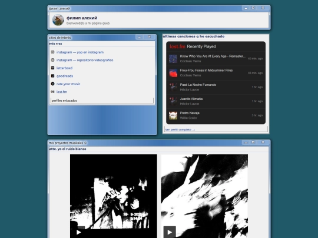Select track 'Juanito Alimaña'

coord(191,99)
